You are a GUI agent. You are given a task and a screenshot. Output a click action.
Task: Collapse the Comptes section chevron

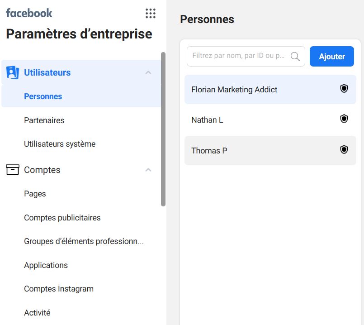click(x=148, y=170)
